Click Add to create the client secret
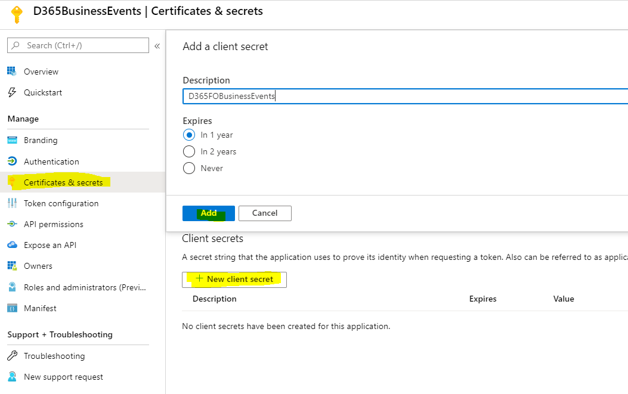This screenshot has height=394, width=628. 209,213
